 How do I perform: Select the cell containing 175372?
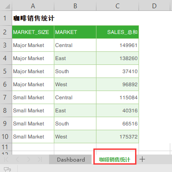pos(117,137)
